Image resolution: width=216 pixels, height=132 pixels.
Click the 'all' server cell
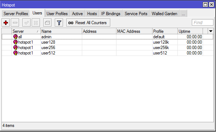click(26, 37)
